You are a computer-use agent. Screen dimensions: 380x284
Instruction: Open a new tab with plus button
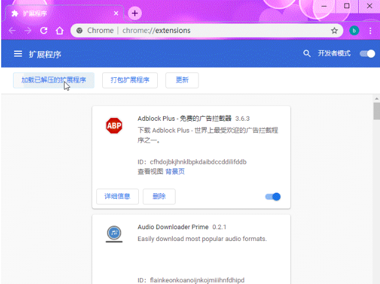tap(135, 14)
